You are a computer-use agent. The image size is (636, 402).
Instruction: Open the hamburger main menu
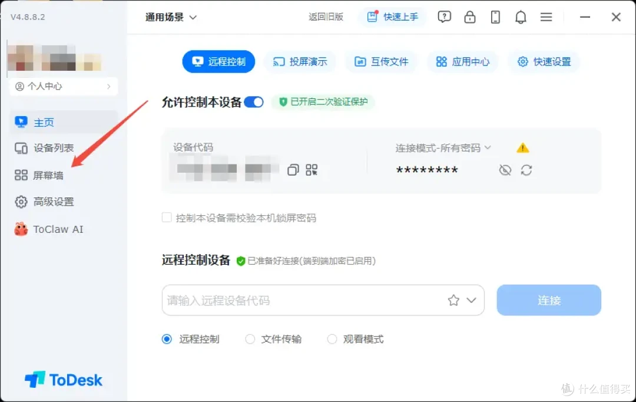(546, 17)
